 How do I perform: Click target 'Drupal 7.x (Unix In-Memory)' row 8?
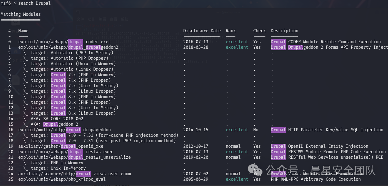pyautogui.click(x=71, y=86)
